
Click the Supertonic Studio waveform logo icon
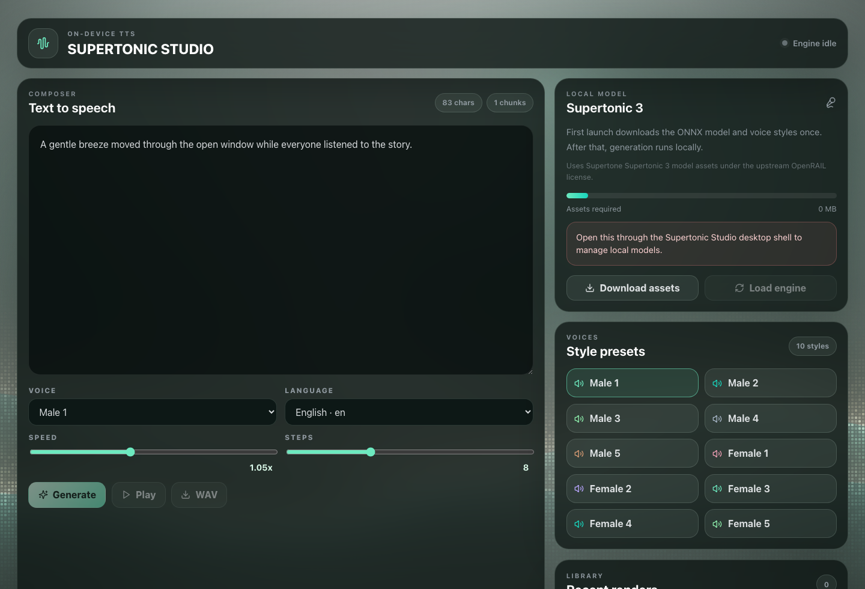(43, 43)
